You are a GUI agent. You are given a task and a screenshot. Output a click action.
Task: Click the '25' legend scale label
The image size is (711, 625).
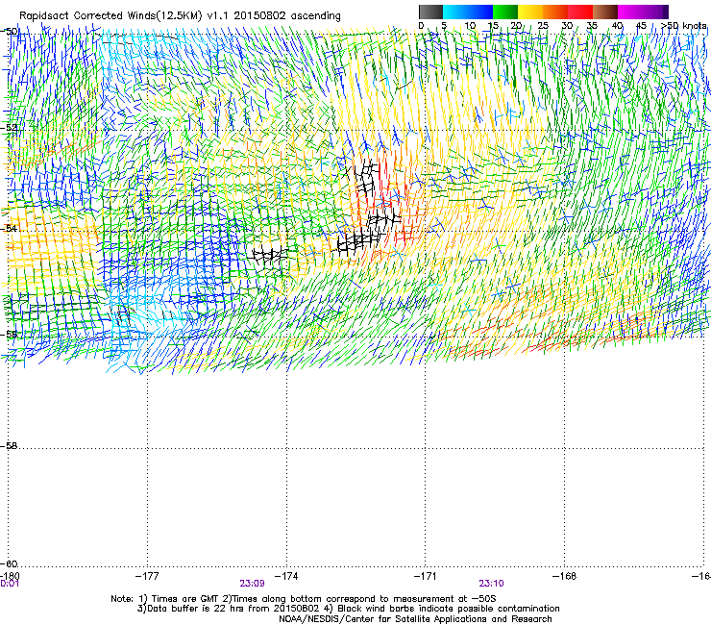point(543,25)
